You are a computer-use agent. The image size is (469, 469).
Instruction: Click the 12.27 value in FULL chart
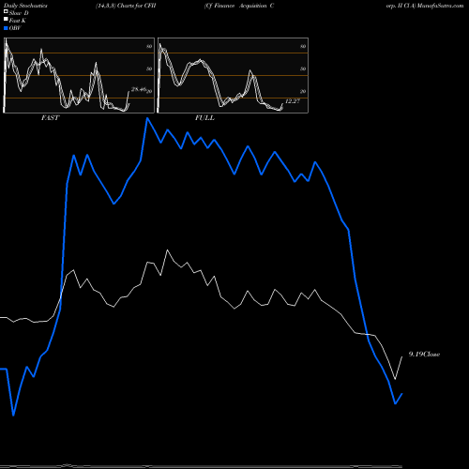click(x=293, y=101)
